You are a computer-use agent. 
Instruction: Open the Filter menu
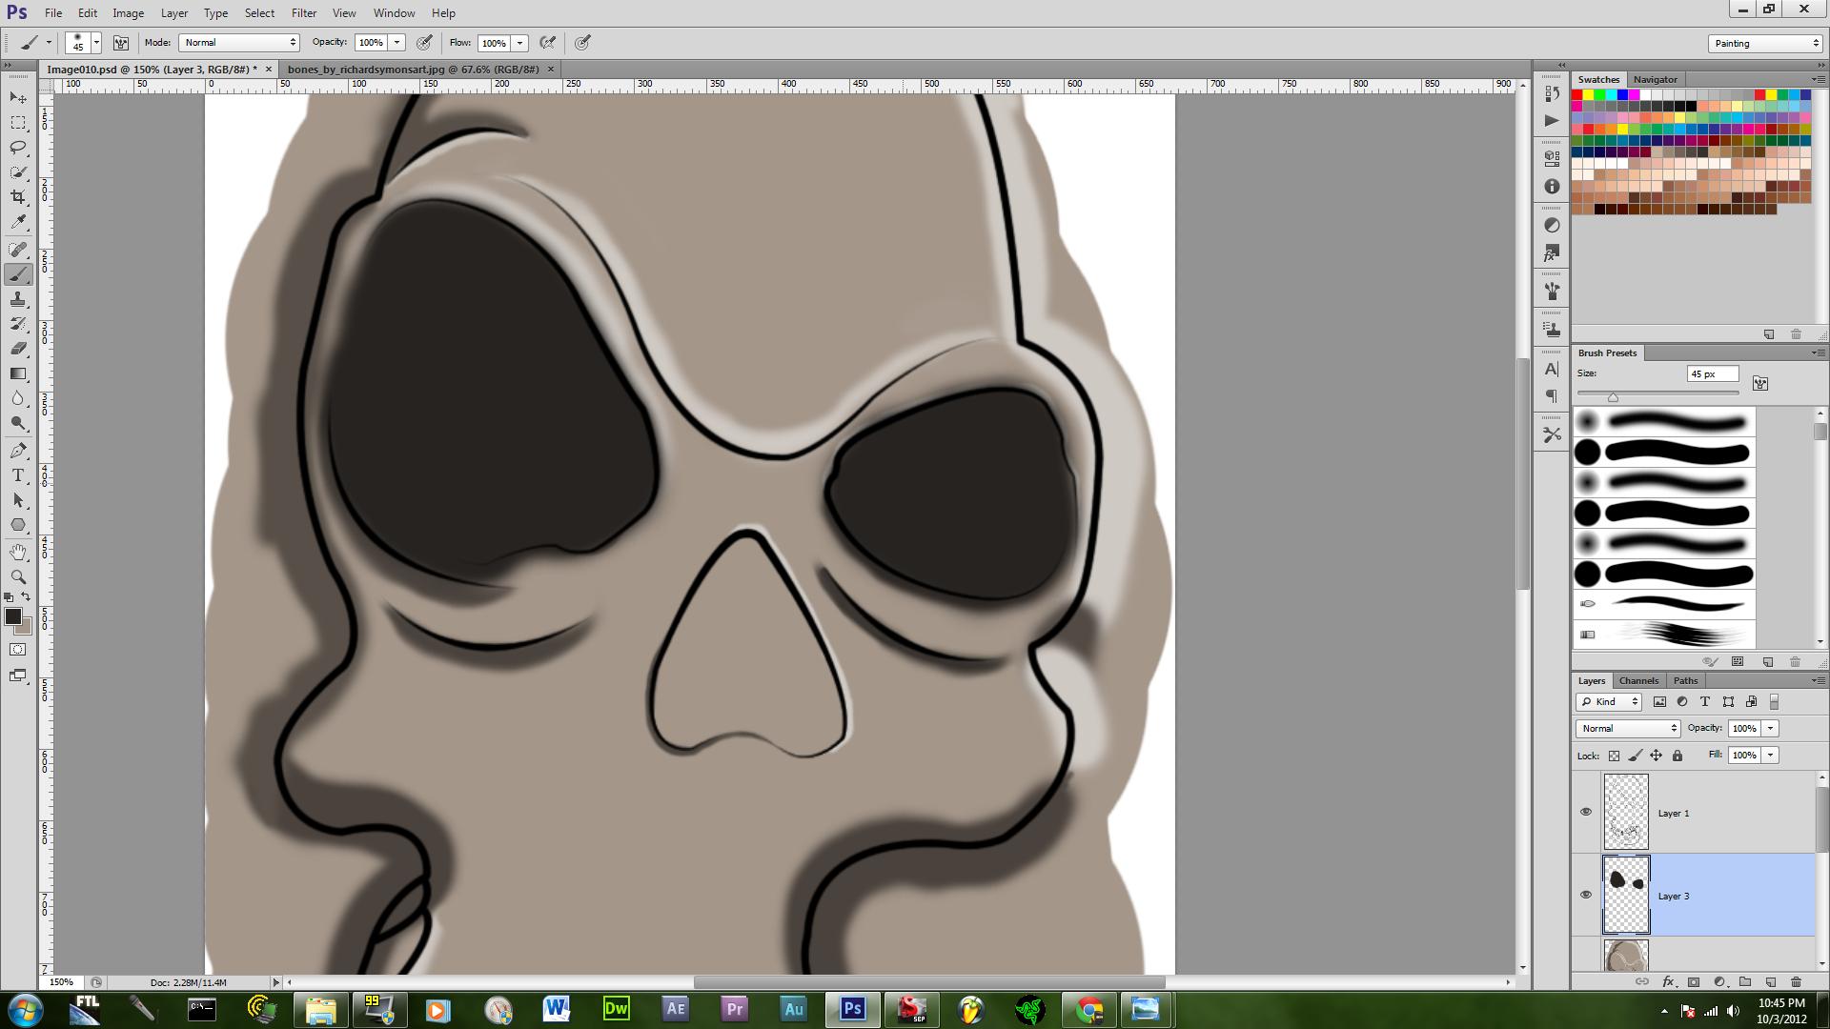pyautogui.click(x=304, y=13)
